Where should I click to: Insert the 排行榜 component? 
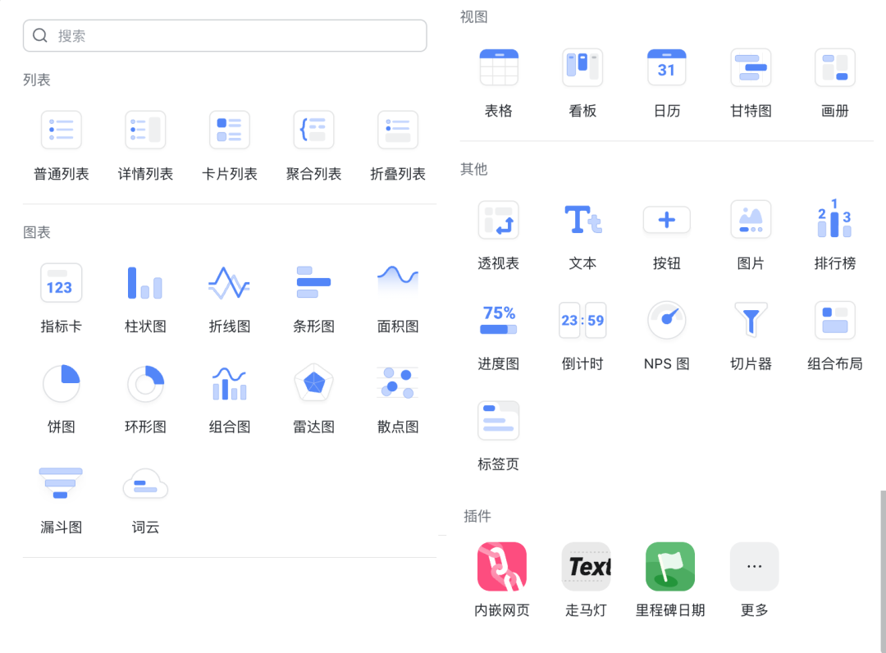834,220
